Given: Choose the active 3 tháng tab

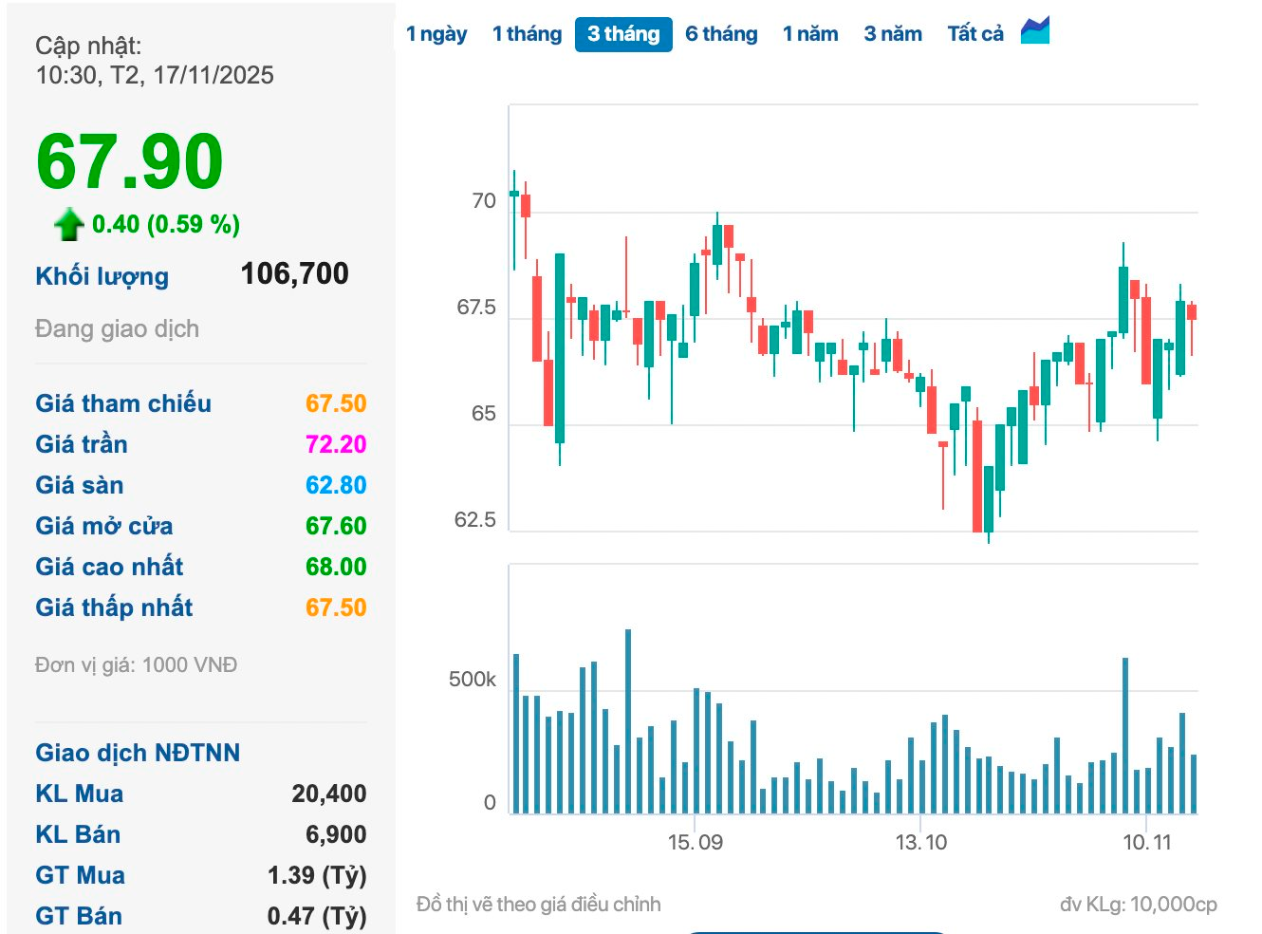Looking at the screenshot, I should point(623,34).
